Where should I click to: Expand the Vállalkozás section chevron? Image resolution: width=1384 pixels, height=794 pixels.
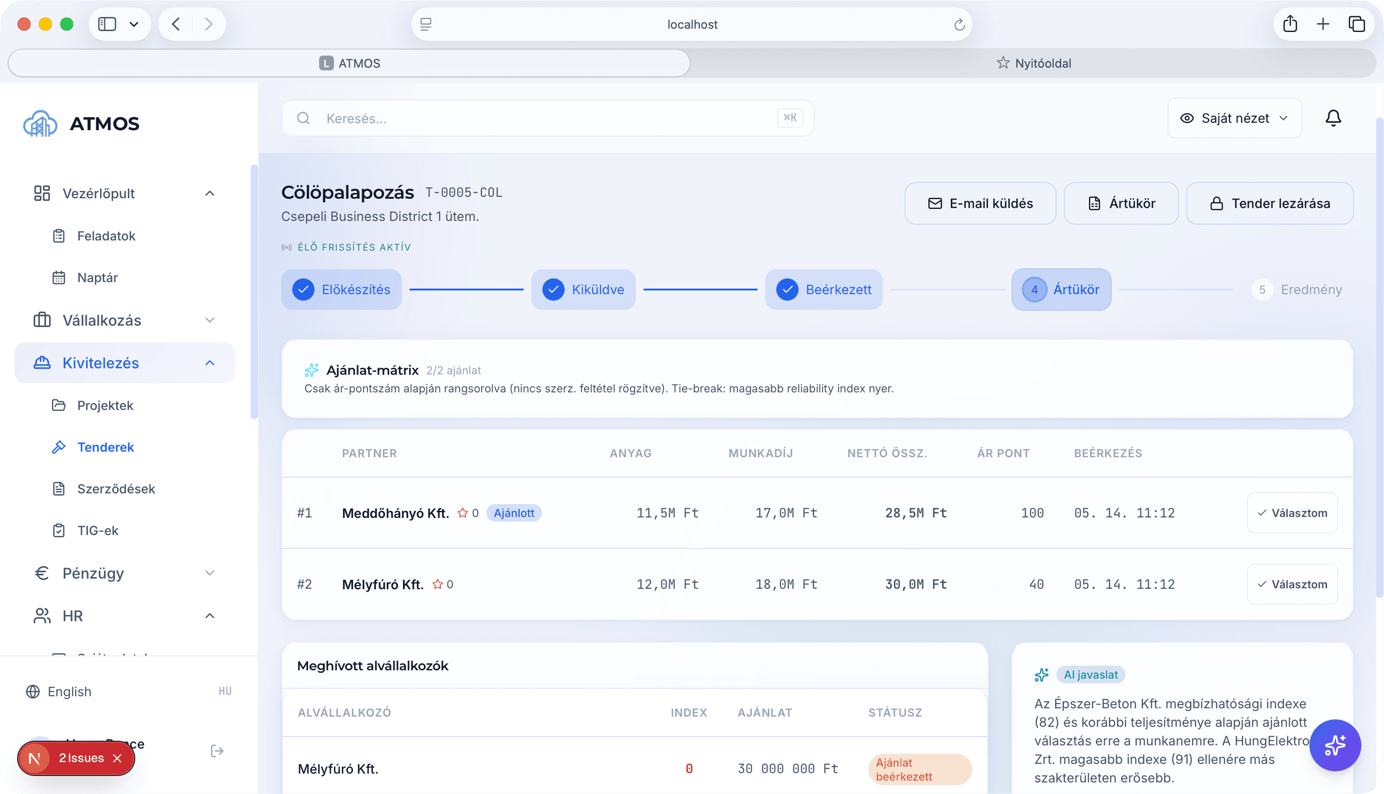pos(210,320)
